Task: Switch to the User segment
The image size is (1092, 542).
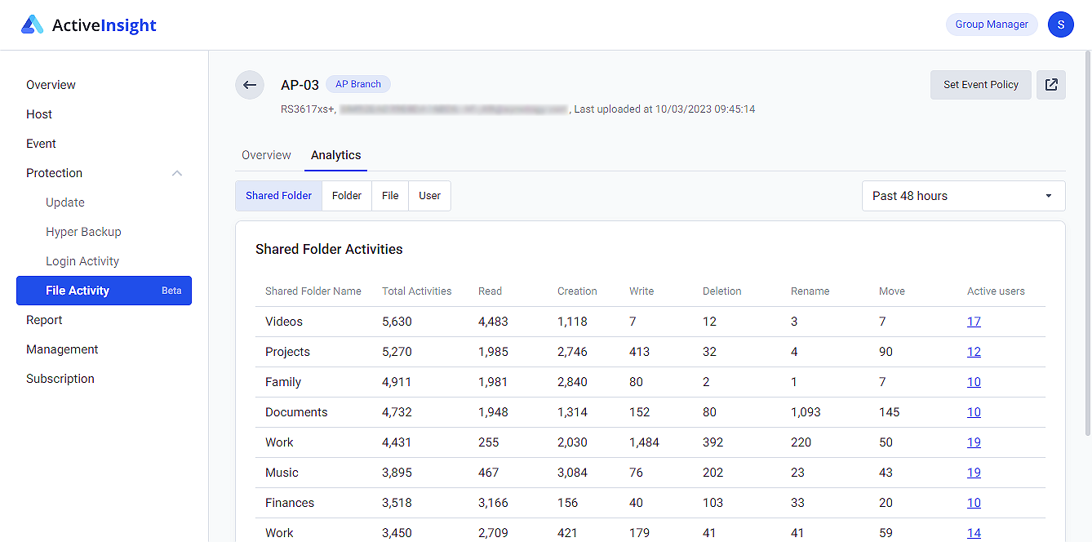Action: click(x=429, y=196)
